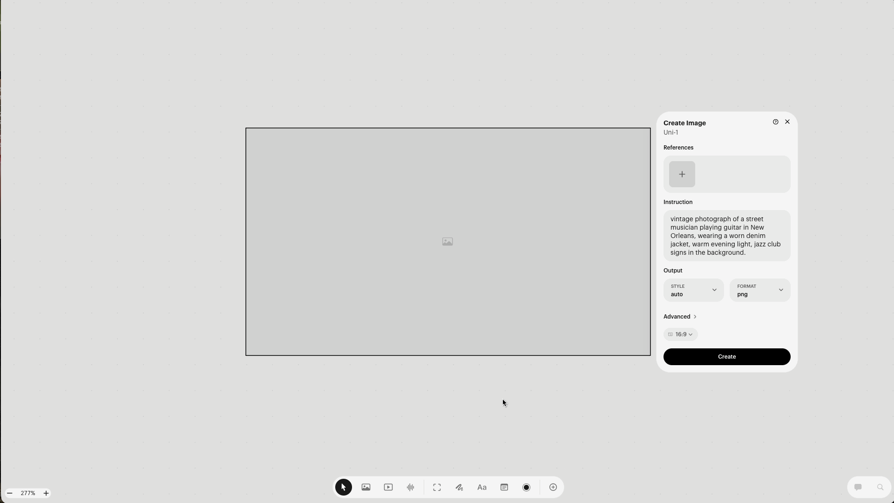Open the image insert tool
This screenshot has height=503, width=894.
click(366, 487)
